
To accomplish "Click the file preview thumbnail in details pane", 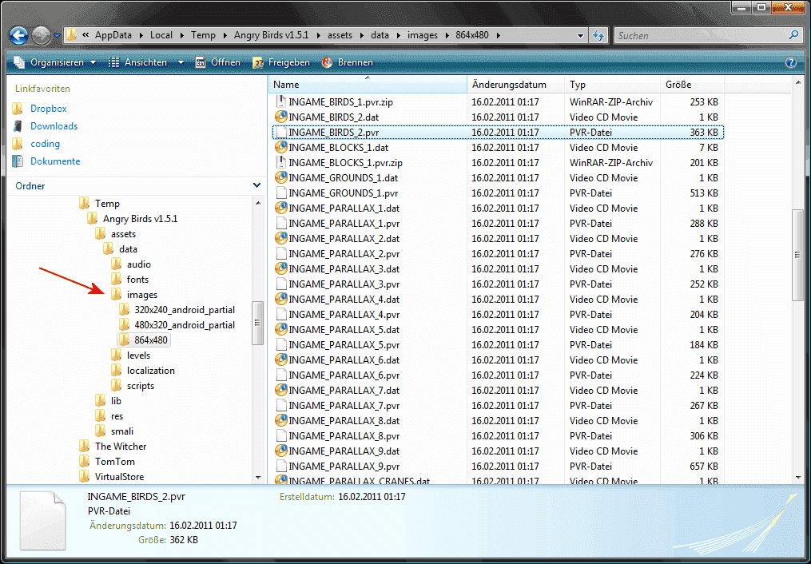I will click(x=43, y=520).
